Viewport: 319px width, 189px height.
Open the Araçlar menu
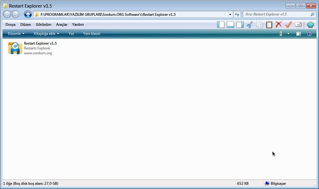point(62,25)
